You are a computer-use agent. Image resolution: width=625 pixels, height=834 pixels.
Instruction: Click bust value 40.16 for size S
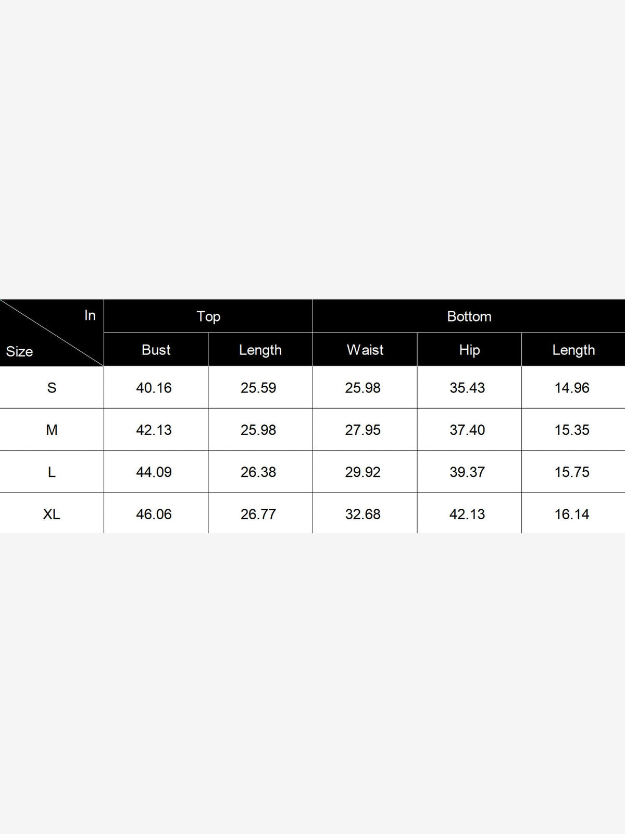(x=154, y=388)
